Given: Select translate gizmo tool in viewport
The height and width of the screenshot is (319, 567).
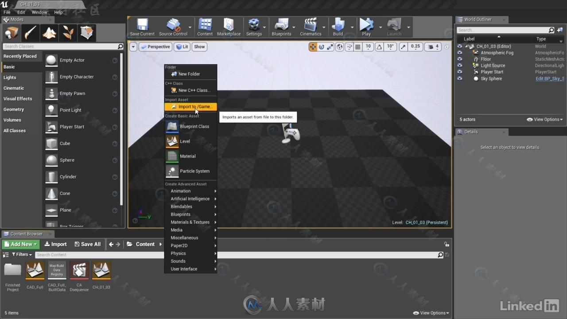Looking at the screenshot, I should (313, 47).
